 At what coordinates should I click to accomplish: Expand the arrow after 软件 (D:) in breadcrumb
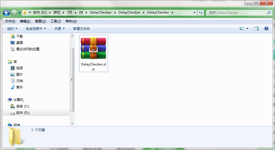[x=50, y=12]
